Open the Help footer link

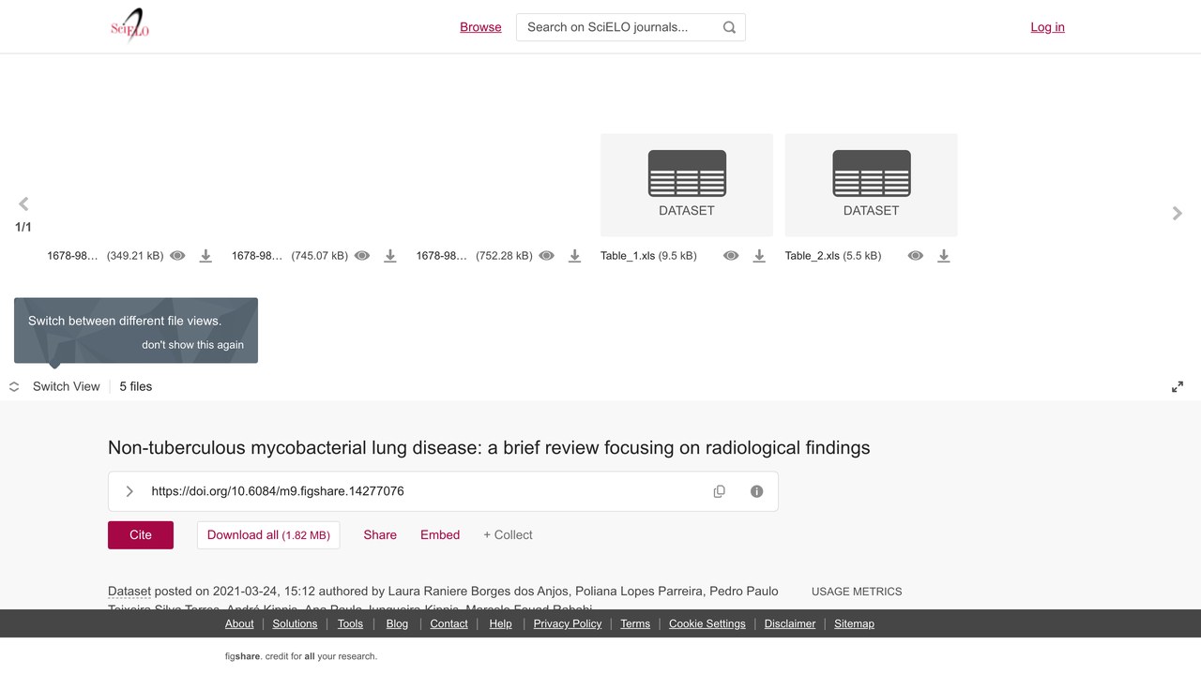(500, 624)
